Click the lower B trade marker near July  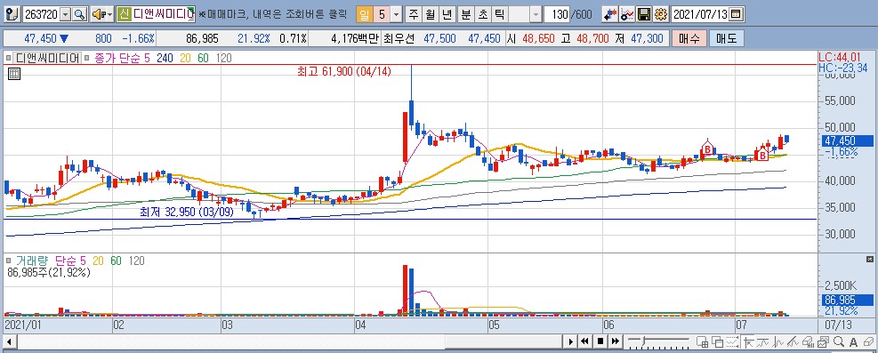[x=761, y=156]
